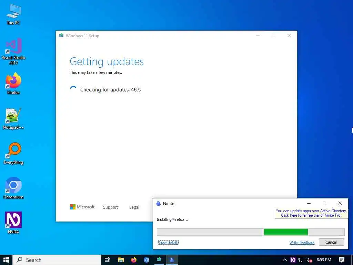Click Support link in Windows 11 Setup
The width and height of the screenshot is (353, 265).
(111, 207)
